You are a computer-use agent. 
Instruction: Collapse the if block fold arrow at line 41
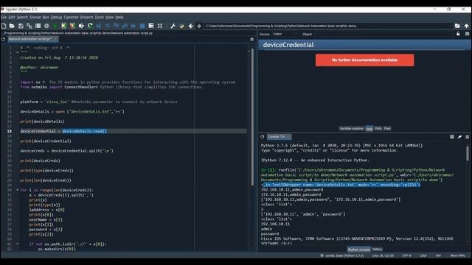(17, 244)
